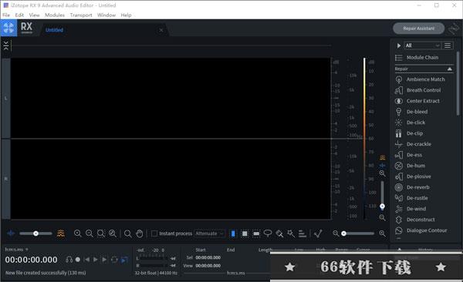This screenshot has height=282, width=463.
Task: Collapse the Repair section
Action: [450, 69]
